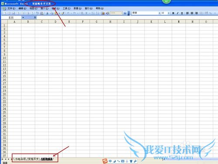Screen dimensions: 218x164
Task: Click the Sort Ascending icon
Action: coord(93,13)
